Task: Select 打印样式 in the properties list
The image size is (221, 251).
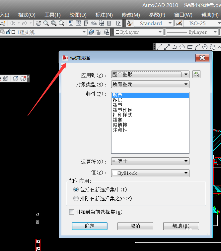Action: [x=150, y=115]
